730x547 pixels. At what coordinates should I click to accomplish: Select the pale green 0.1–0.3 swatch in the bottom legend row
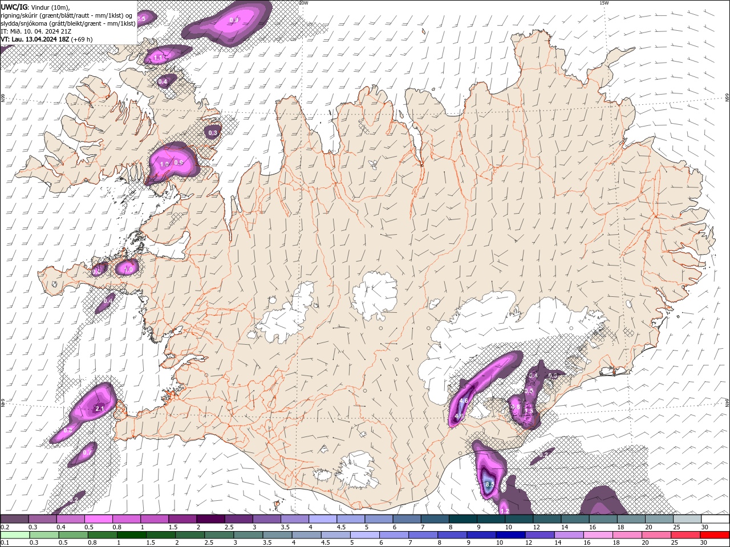click(15, 534)
